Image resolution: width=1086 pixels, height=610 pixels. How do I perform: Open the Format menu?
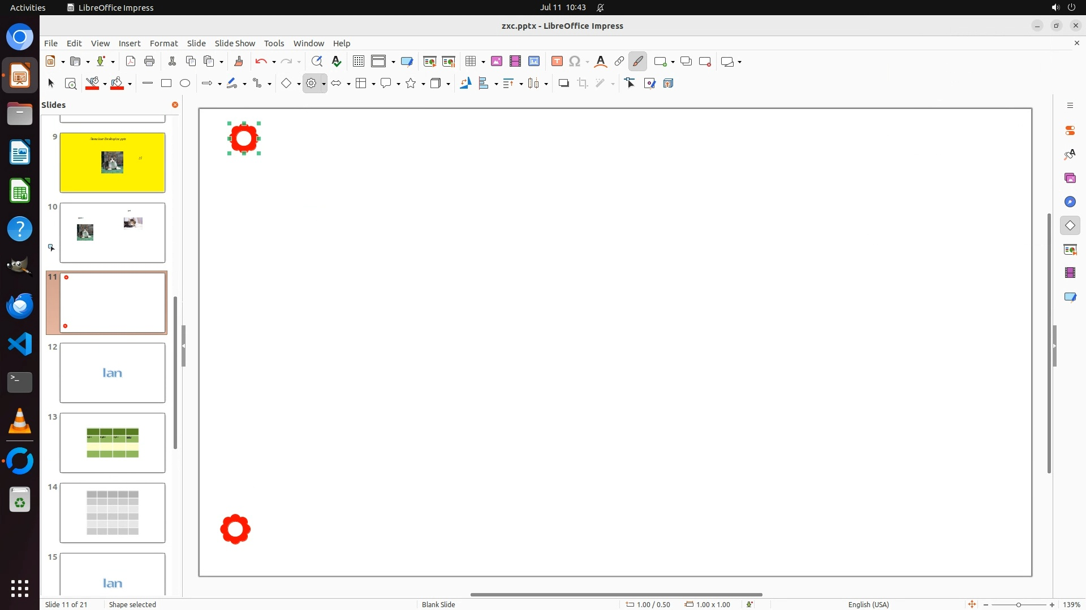[x=163, y=43]
